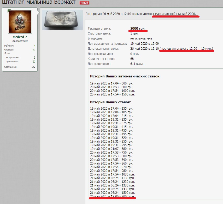Click the bid count value 68
The width and height of the screenshot is (223, 204).
pyautogui.click(x=132, y=59)
